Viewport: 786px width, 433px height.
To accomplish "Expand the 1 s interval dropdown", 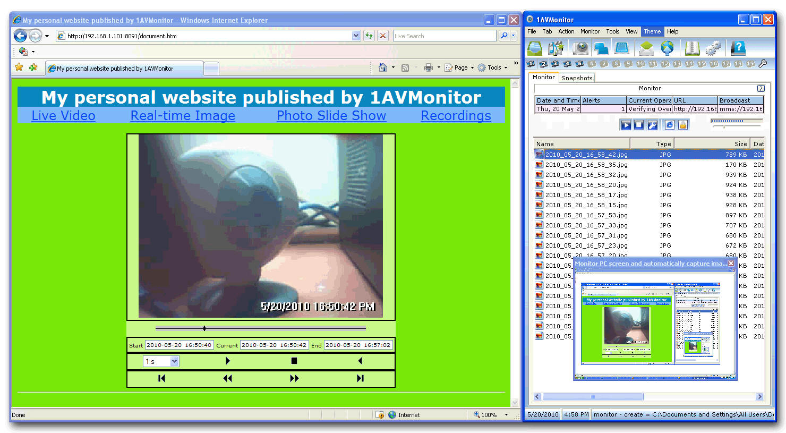I will (x=174, y=361).
